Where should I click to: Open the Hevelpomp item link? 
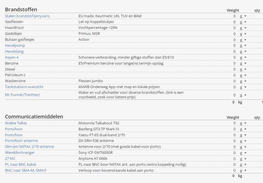tap(15, 45)
